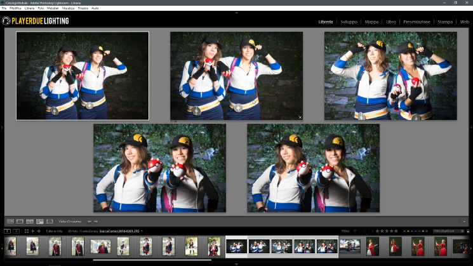The image size is (473, 266).
Task: Switch to the Web module
Action: [465, 22]
